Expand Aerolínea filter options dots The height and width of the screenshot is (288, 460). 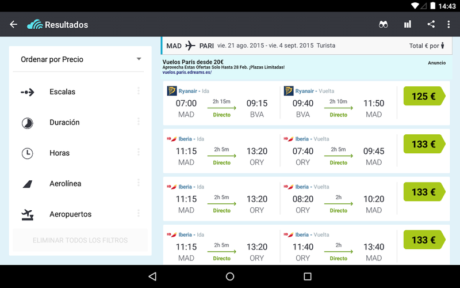pos(139,183)
